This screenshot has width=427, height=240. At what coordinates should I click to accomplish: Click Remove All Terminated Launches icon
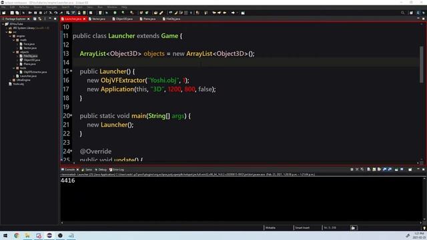click(362, 169)
